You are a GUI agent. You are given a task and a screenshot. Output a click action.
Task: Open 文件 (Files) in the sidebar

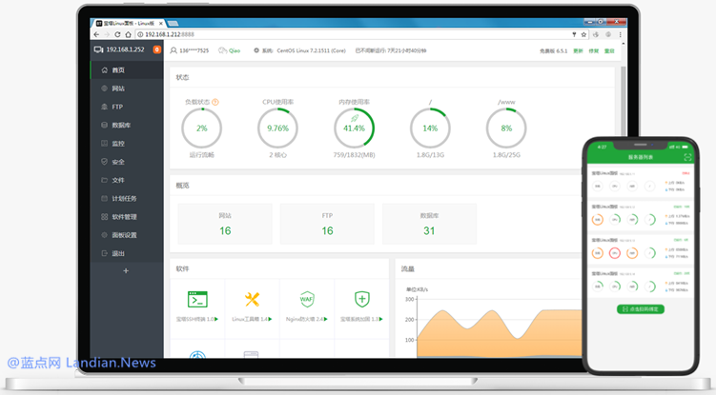coord(118,180)
